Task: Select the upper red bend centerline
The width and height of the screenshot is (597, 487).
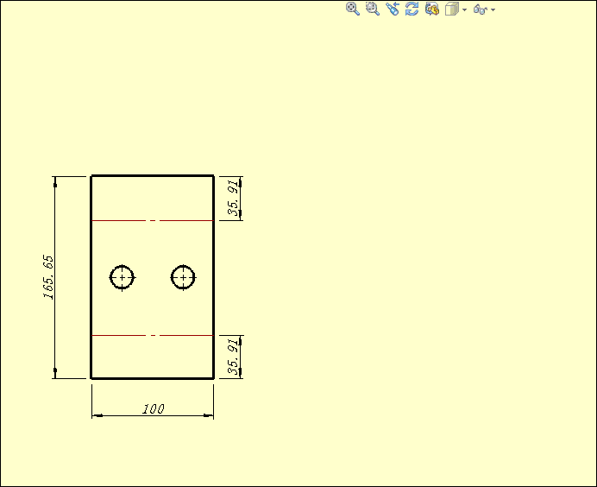Action: click(153, 220)
